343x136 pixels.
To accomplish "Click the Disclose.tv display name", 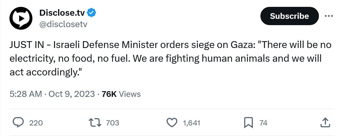I will [x=62, y=12].
